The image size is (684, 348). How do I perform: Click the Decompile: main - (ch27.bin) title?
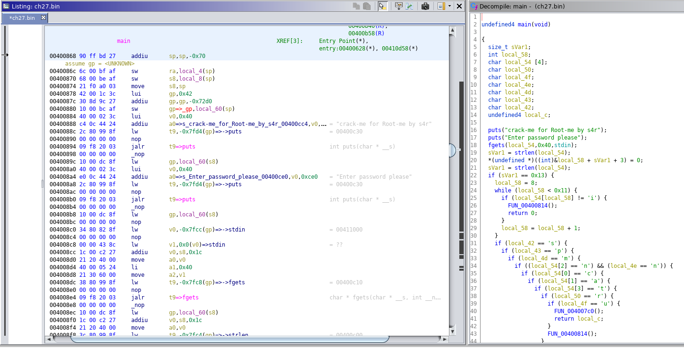click(522, 6)
